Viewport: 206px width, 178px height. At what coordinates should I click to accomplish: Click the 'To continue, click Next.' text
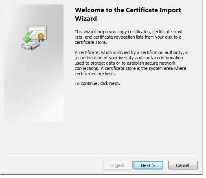97,83
